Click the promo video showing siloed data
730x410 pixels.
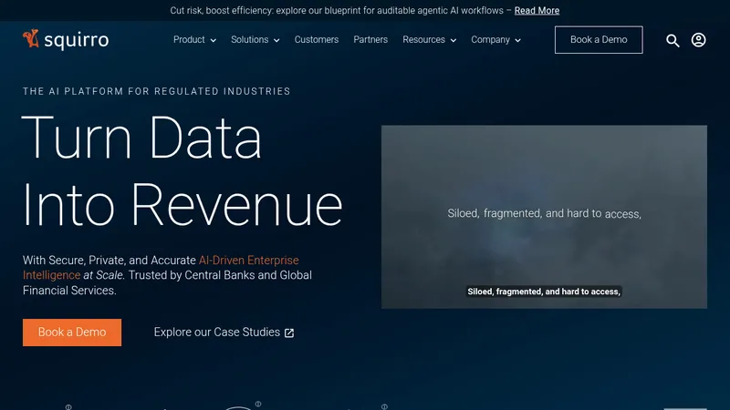click(x=544, y=217)
